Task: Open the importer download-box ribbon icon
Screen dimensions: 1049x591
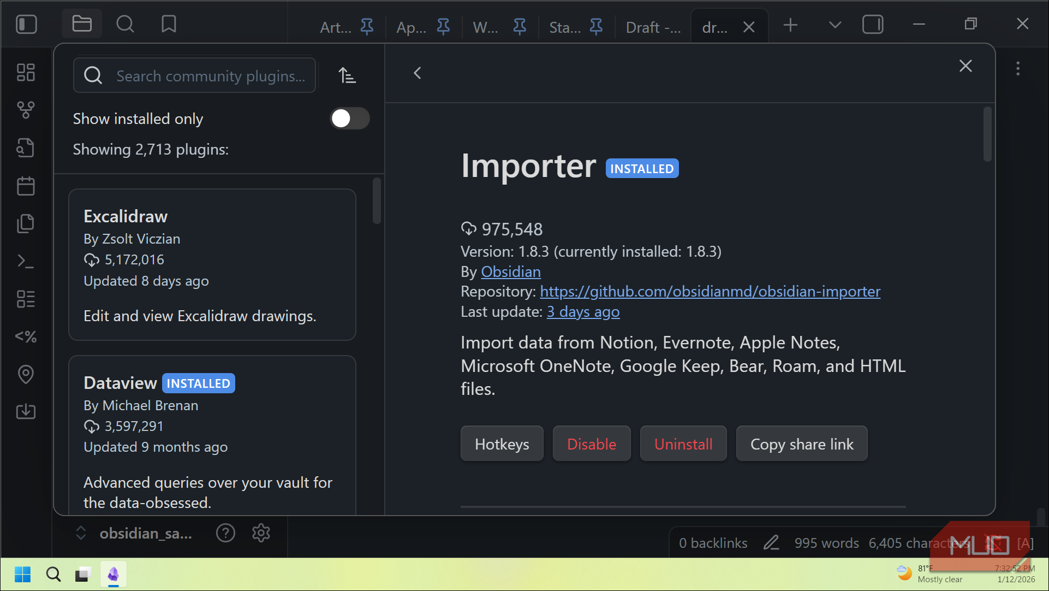Action: click(x=26, y=411)
